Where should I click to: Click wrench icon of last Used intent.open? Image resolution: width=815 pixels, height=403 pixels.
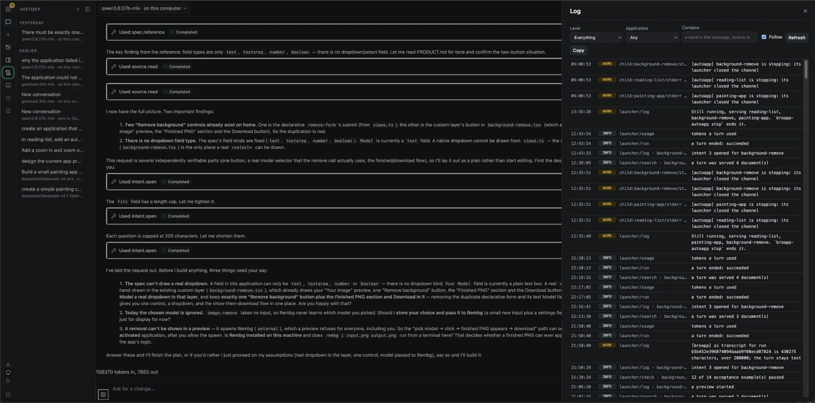114,251
